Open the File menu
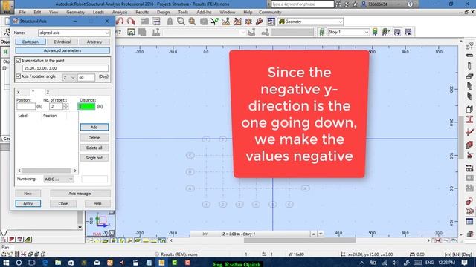The height and width of the screenshot is (267, 476). point(22,12)
